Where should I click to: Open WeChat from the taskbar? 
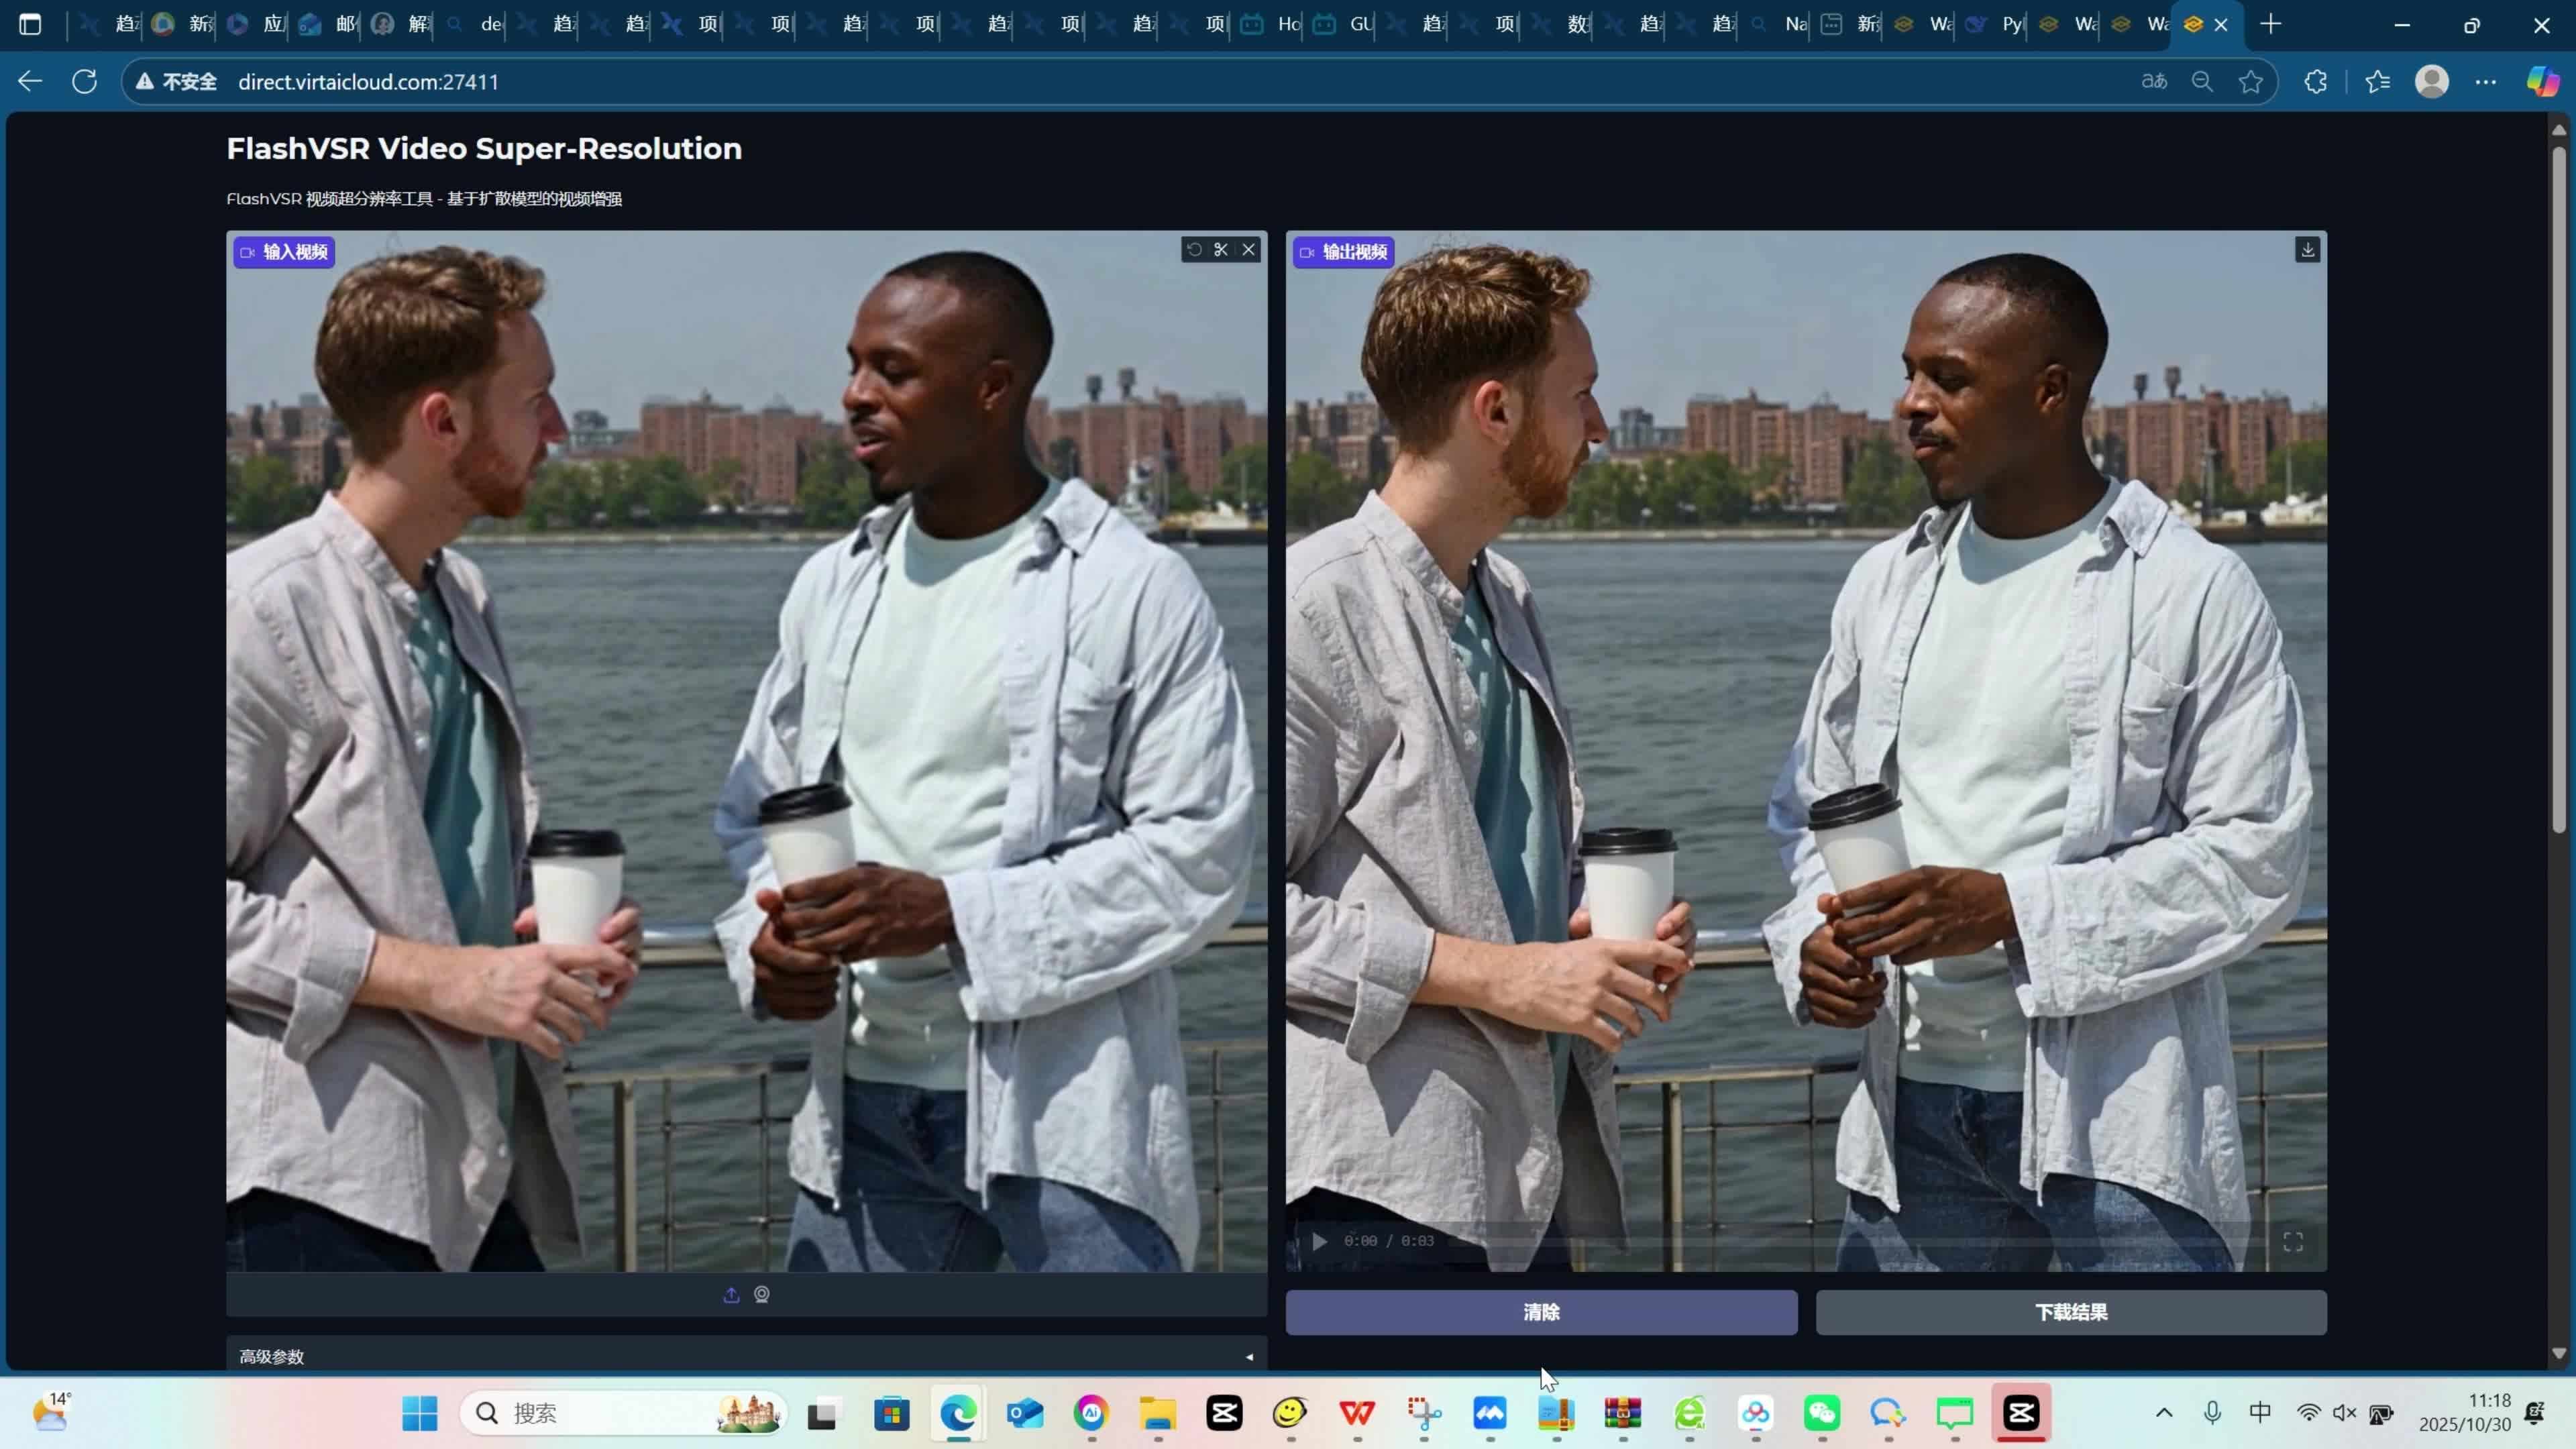click(1822, 1413)
